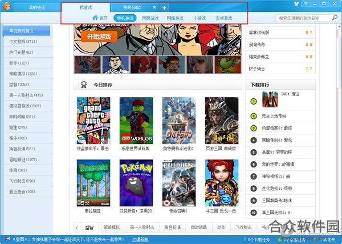Go to 首页 with the home icon
The width and height of the screenshot is (342, 244).
(100, 18)
